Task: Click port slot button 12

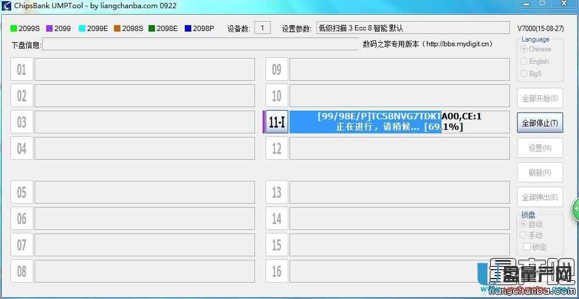Action: click(277, 149)
